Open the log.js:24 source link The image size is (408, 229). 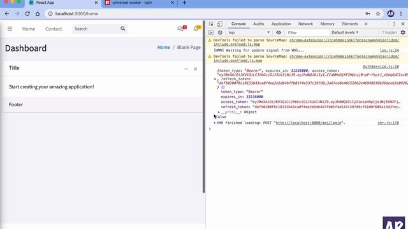coord(390,50)
